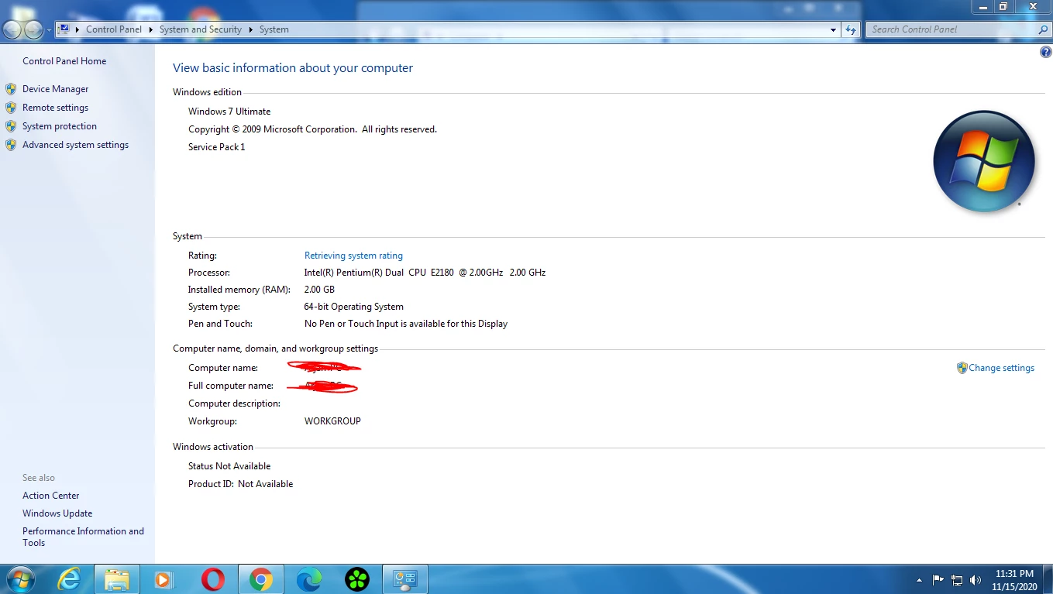The width and height of the screenshot is (1053, 594).
Task: Click the help question mark icon
Action: tap(1046, 53)
